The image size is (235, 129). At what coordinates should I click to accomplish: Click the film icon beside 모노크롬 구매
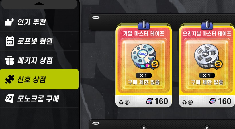click(10, 98)
